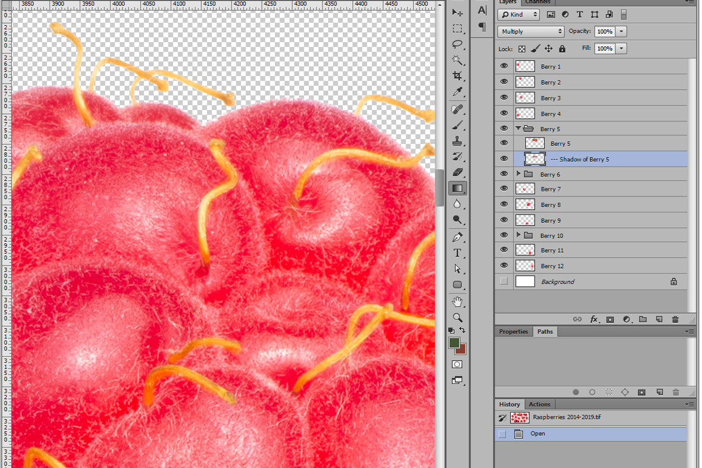Select the Healing Brush tool
The image size is (702, 468).
(457, 109)
